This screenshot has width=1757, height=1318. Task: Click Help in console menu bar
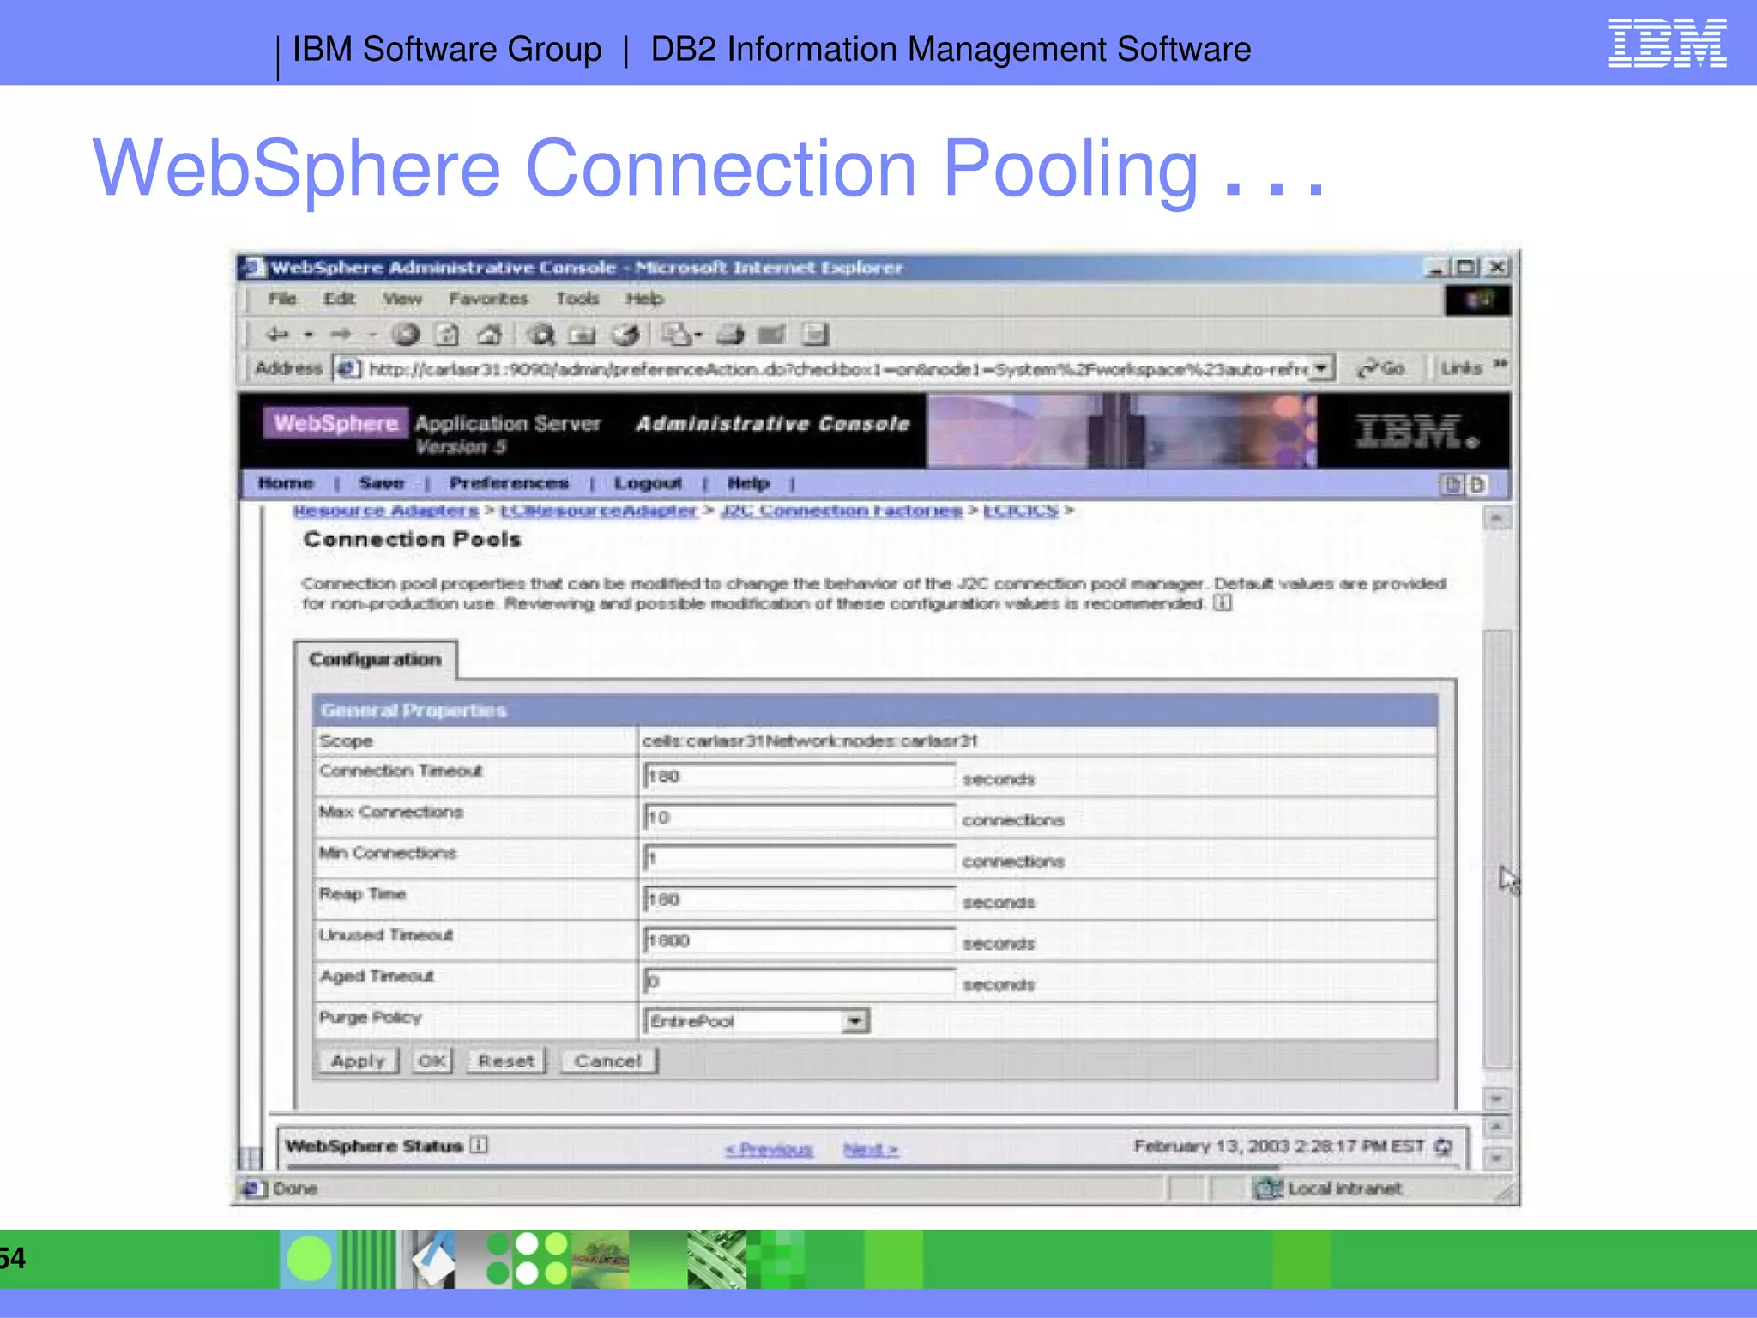point(748,483)
